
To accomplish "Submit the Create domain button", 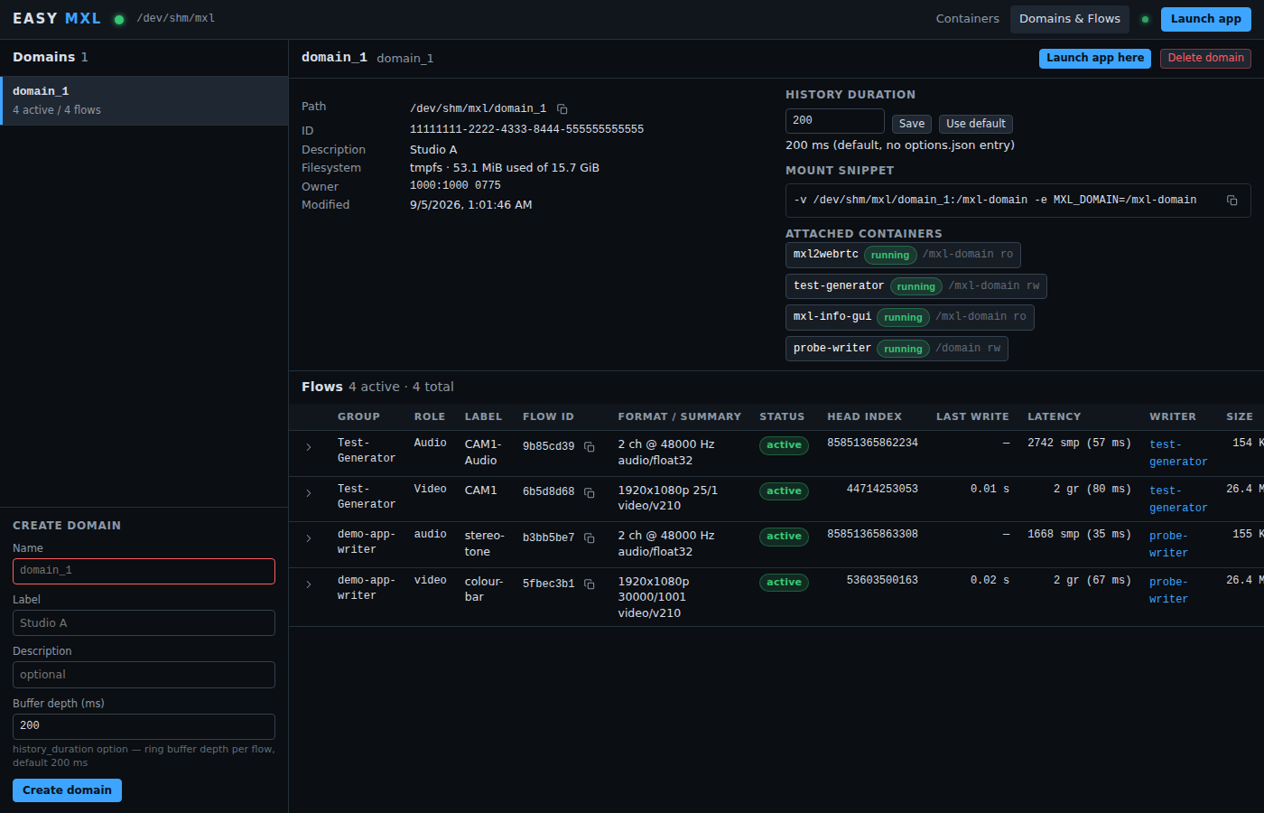I will 67,790.
